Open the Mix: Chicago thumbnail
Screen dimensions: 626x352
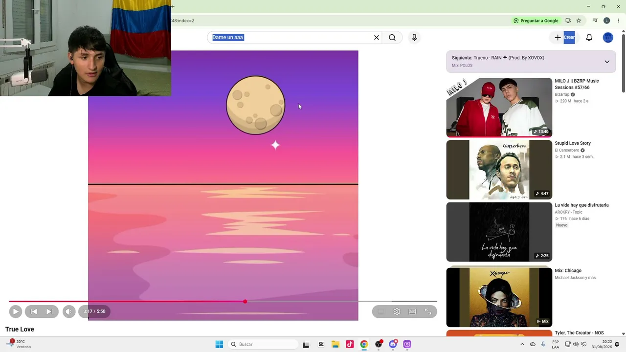tap(499, 296)
